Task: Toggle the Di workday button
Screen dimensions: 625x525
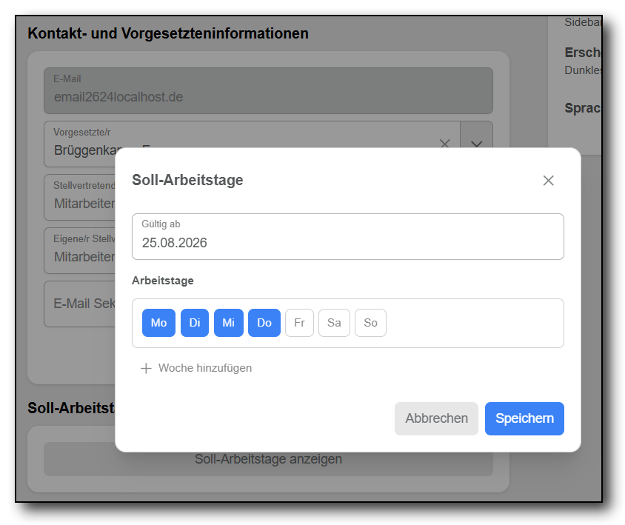Action: [195, 323]
